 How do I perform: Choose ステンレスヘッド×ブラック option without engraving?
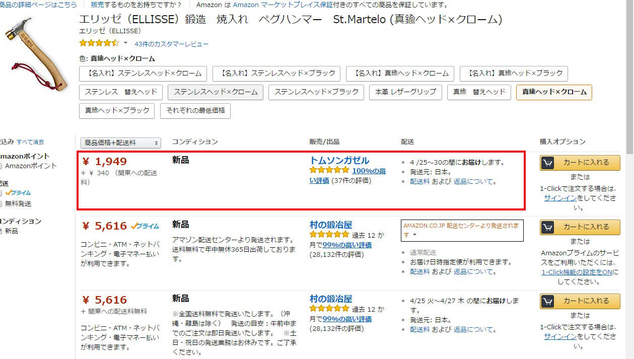(x=316, y=92)
